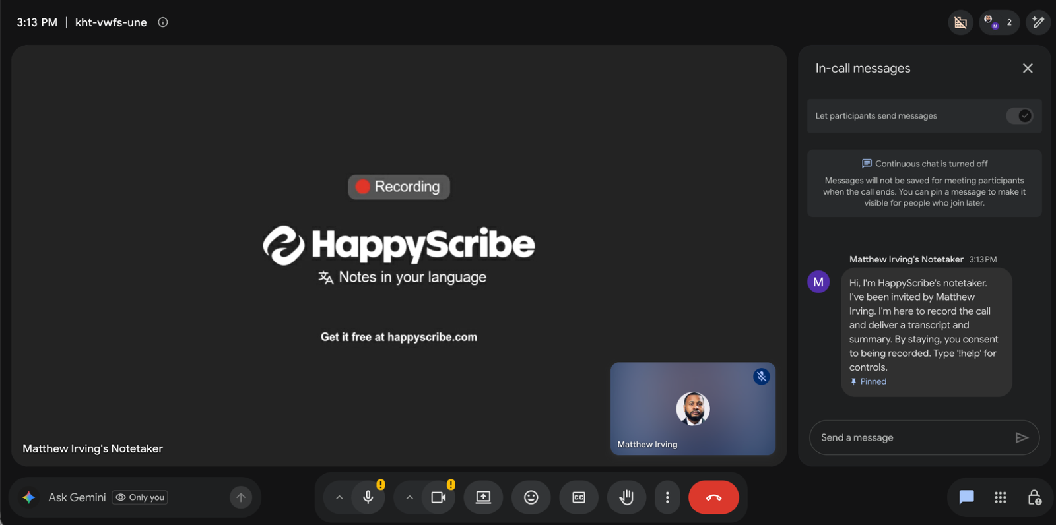Toggle Let participants send messages switch
1056x525 pixels.
[x=1019, y=116]
